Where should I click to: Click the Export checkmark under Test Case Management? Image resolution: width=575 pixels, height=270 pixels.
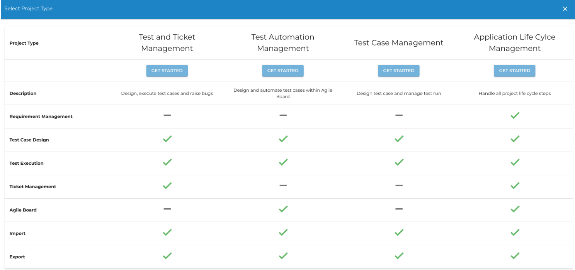point(399,255)
